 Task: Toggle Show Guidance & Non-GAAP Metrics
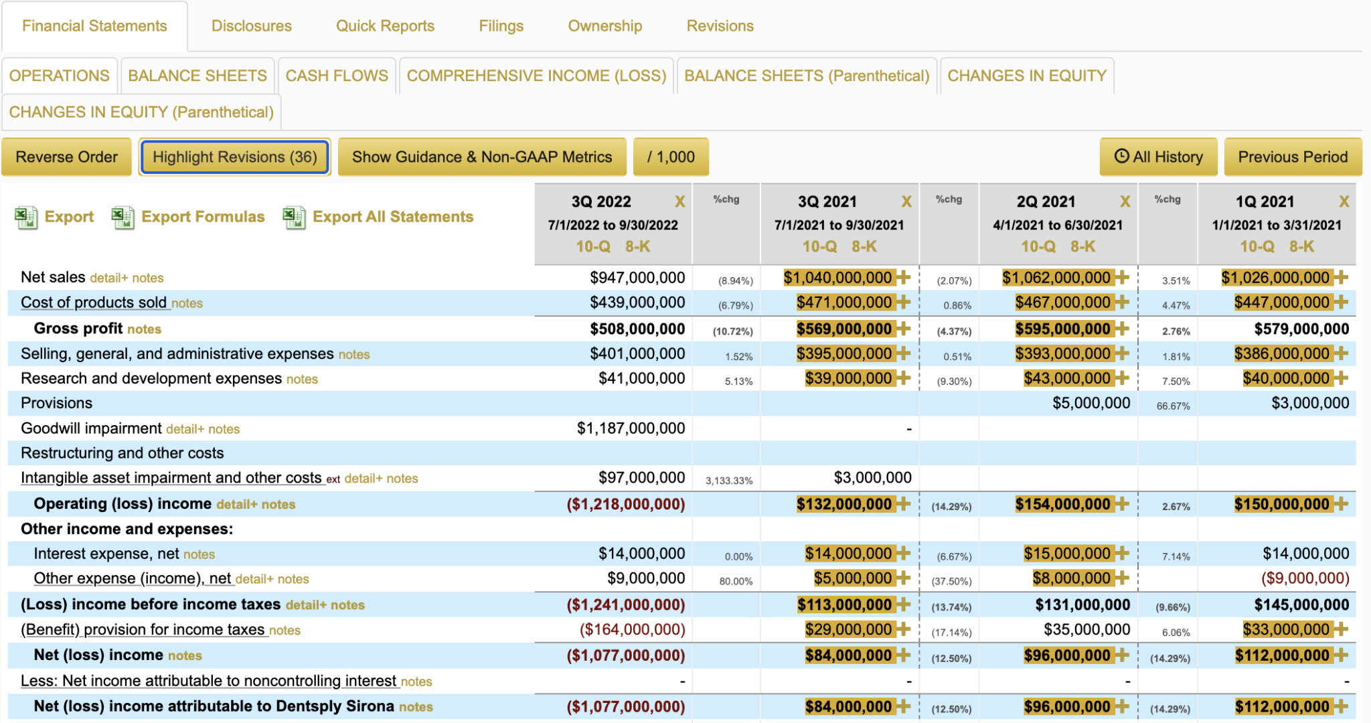point(481,157)
